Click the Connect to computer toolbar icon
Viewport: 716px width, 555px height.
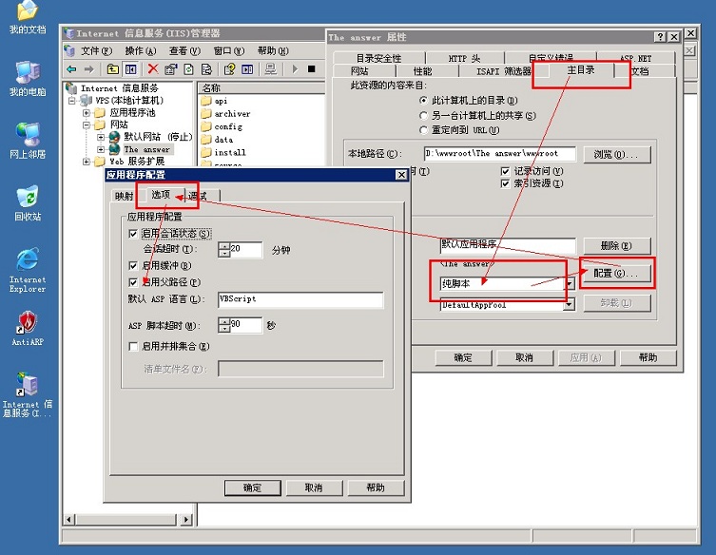click(271, 69)
